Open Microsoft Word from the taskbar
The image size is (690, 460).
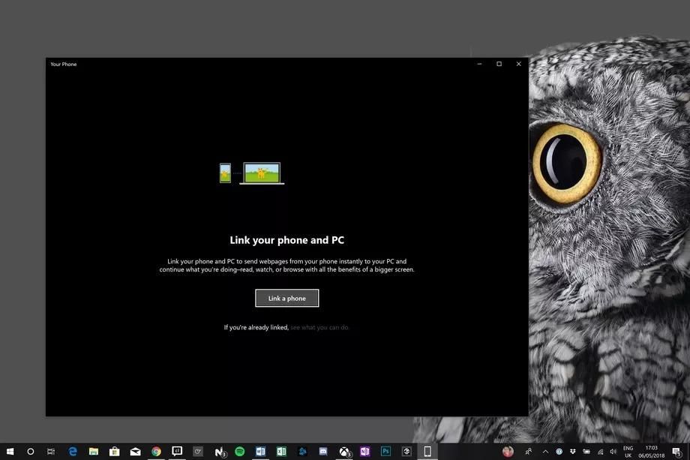point(261,452)
